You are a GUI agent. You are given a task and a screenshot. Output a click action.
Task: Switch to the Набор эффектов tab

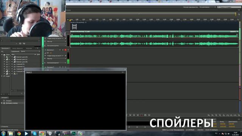(17, 48)
